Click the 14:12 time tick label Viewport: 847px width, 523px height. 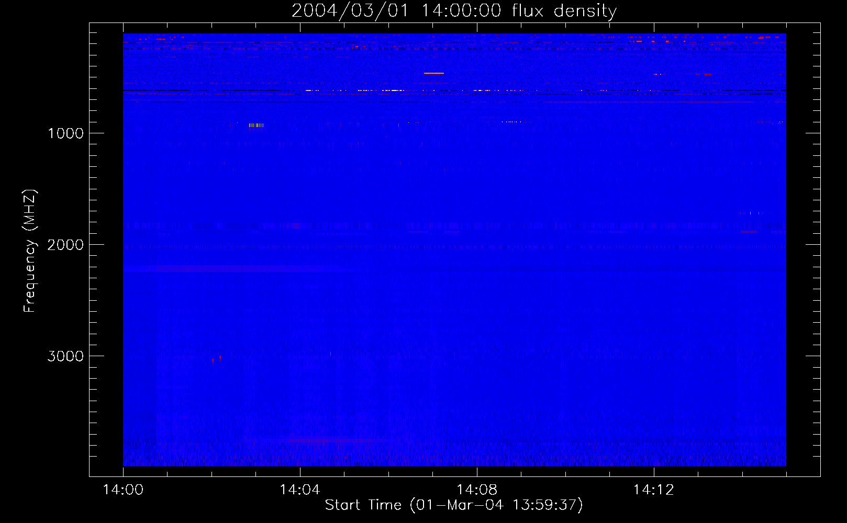(654, 490)
